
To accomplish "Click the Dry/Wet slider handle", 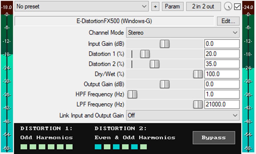I will click(198, 74).
